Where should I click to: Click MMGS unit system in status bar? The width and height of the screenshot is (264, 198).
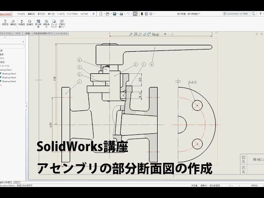[254, 186]
